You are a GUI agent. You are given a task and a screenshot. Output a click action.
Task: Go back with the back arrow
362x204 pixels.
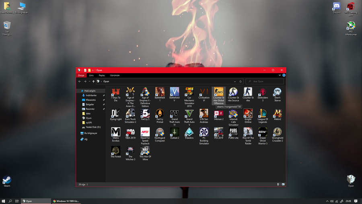pos(80,81)
